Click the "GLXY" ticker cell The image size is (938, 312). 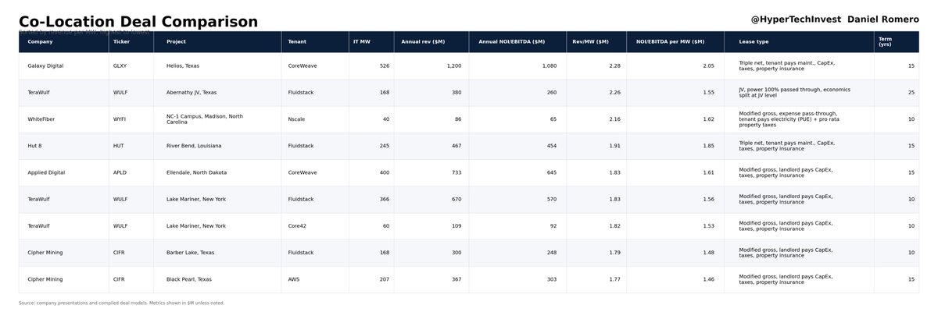click(x=120, y=66)
